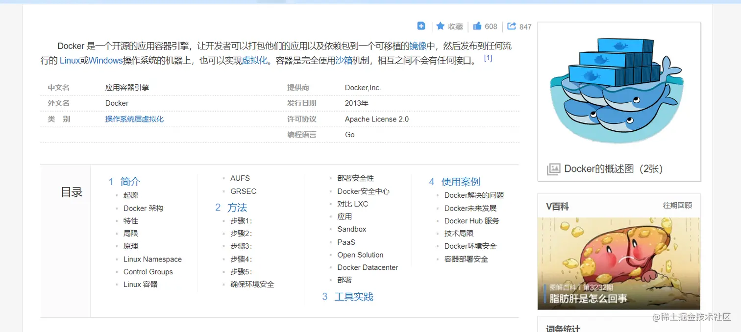Go to the Linux Namespace subsection
Viewport: 741px width, 332px height.
click(152, 259)
